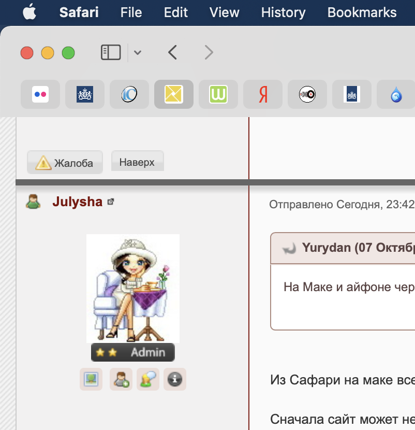Click Julysha's avatar image
Viewport: 415px width, 430px height.
(133, 288)
